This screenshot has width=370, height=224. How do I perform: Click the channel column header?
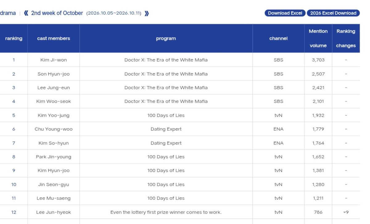278,39
